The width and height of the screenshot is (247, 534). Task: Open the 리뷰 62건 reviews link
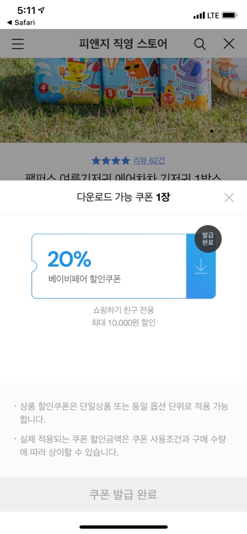(x=149, y=161)
